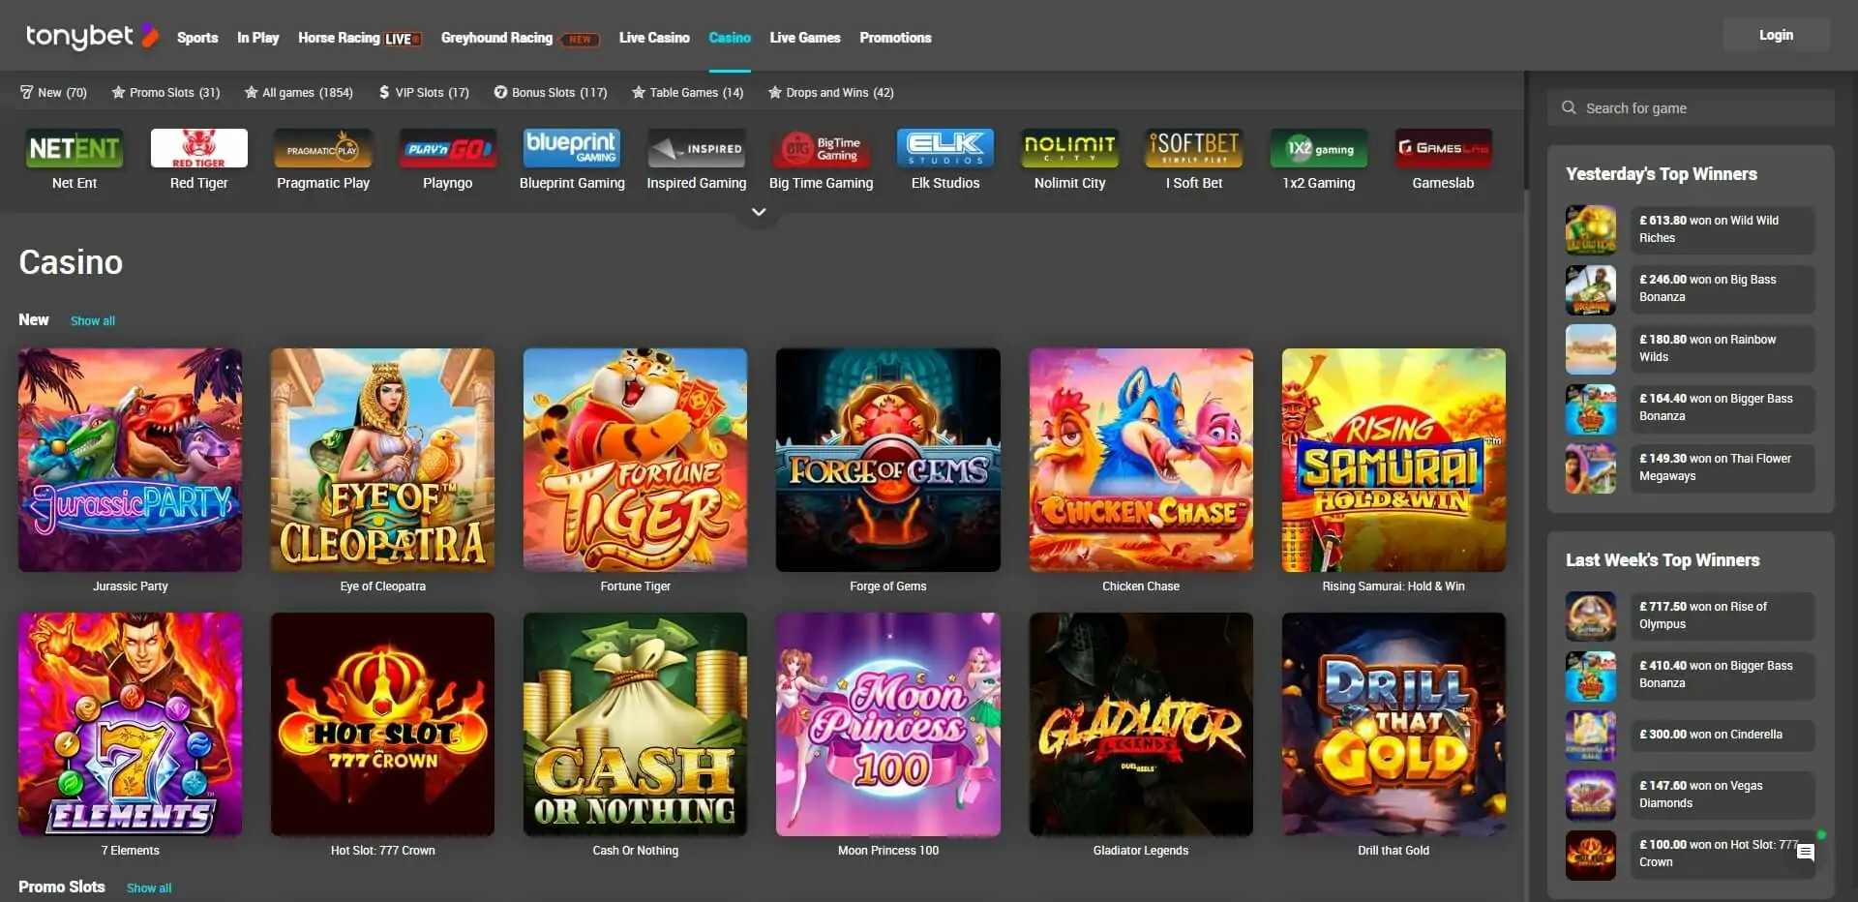Open the Promotions menu item
Screen dimensions: 1858x902
[x=894, y=38]
